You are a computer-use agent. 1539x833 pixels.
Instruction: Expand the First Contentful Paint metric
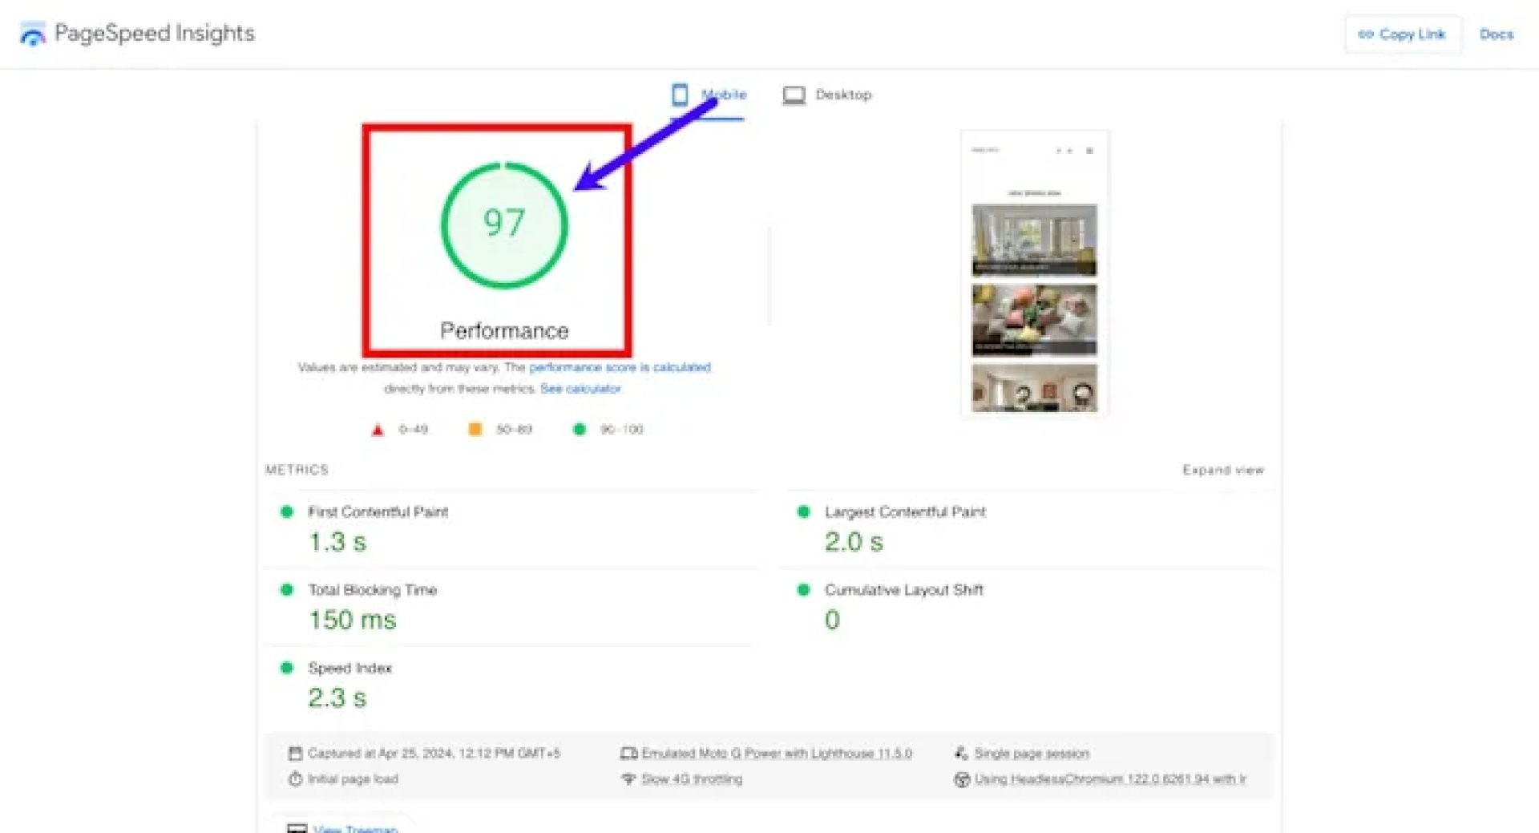point(378,512)
